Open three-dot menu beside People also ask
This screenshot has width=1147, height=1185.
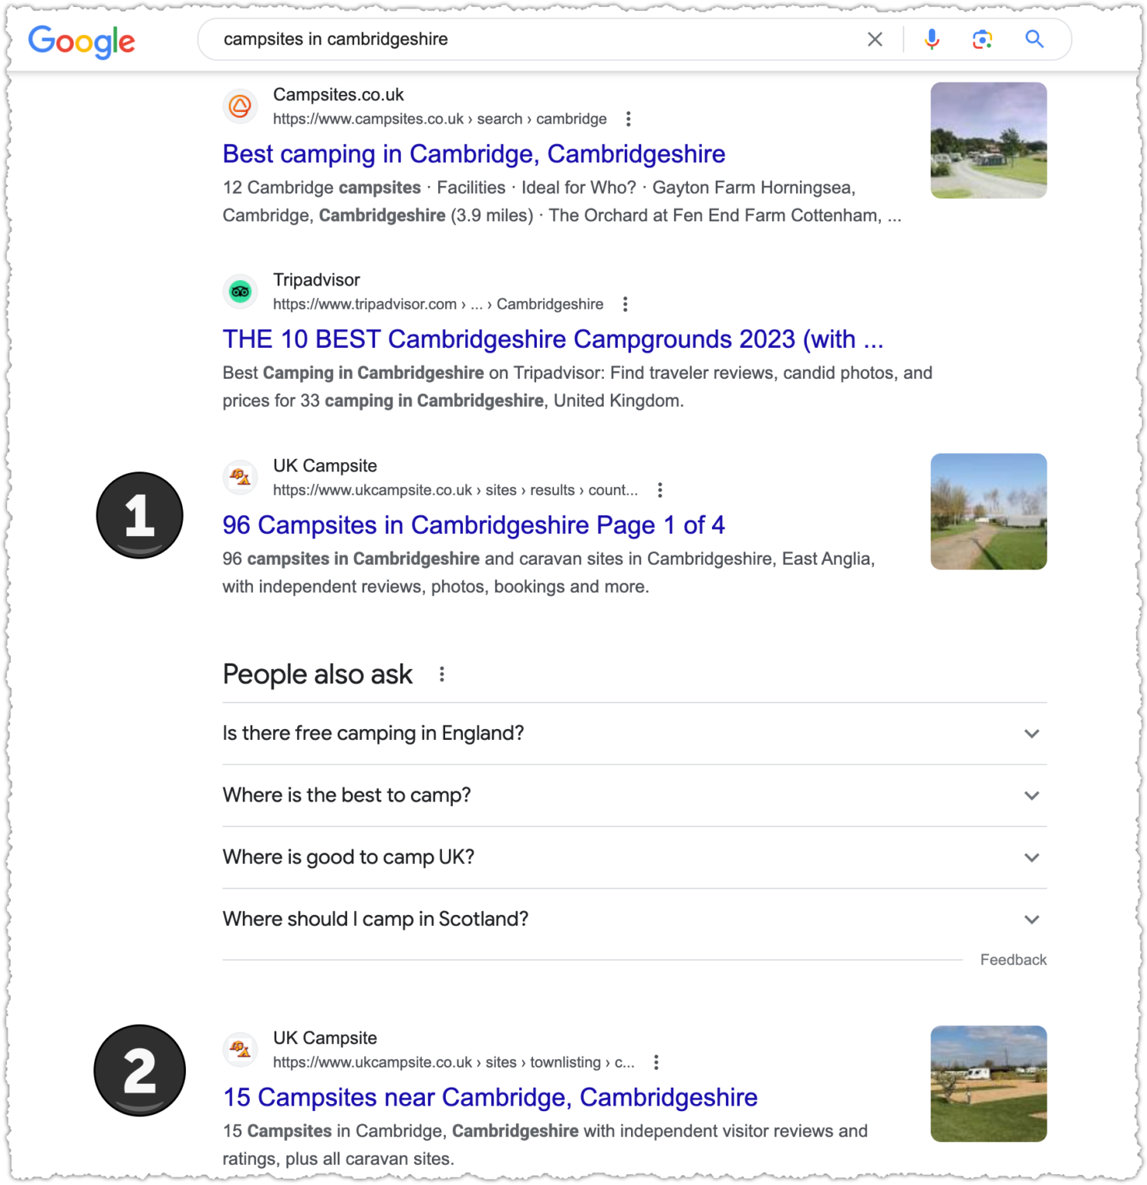(442, 674)
